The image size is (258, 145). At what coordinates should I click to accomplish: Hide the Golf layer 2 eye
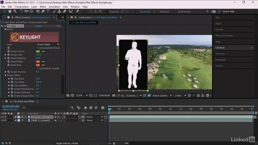(2, 120)
